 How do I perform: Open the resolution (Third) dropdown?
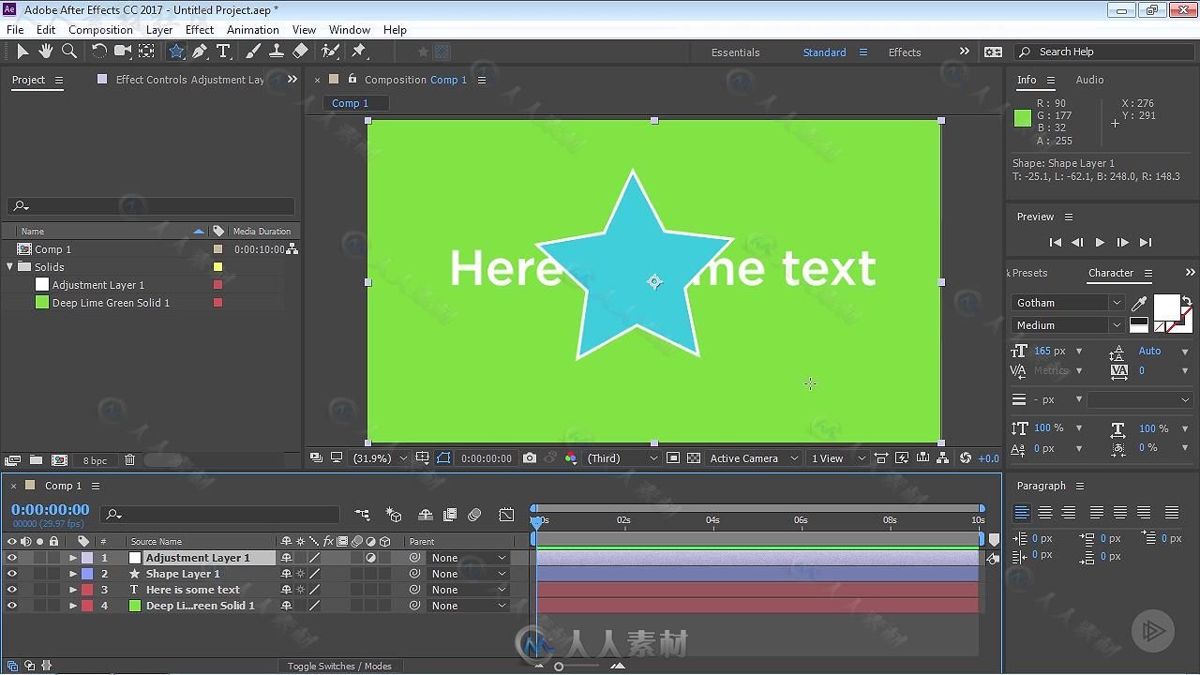click(622, 458)
